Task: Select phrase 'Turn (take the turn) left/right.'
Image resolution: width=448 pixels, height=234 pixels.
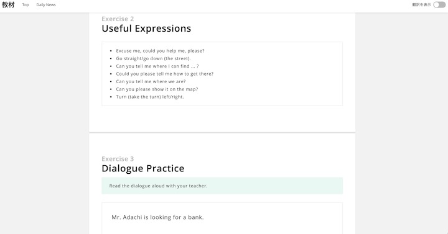Action: tap(150, 97)
